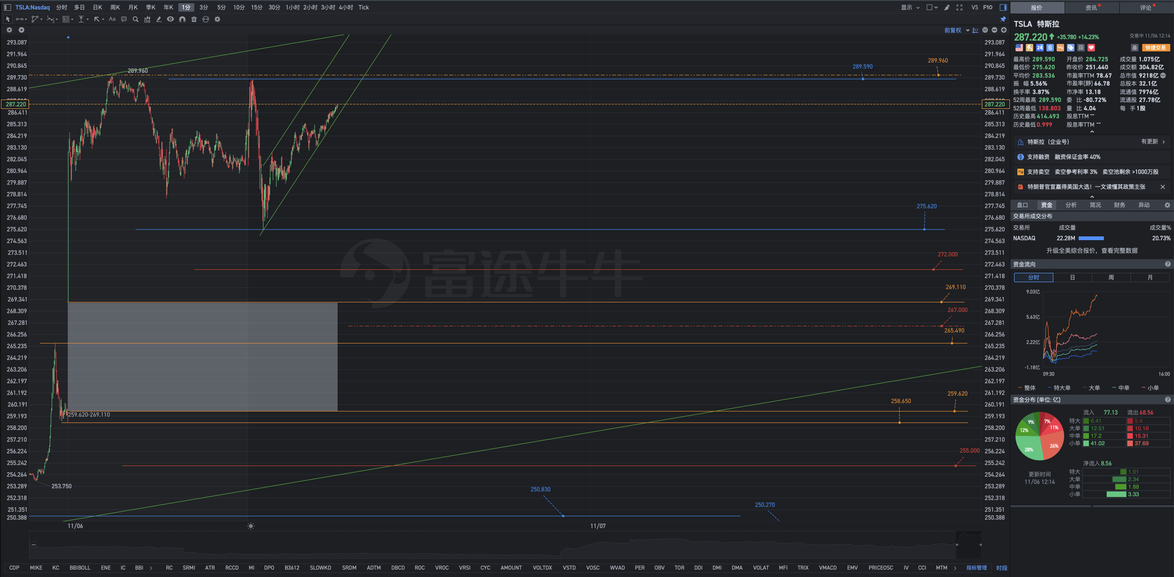Toggle the heart favorite icon
This screenshot has width=1174, height=577.
point(1091,48)
